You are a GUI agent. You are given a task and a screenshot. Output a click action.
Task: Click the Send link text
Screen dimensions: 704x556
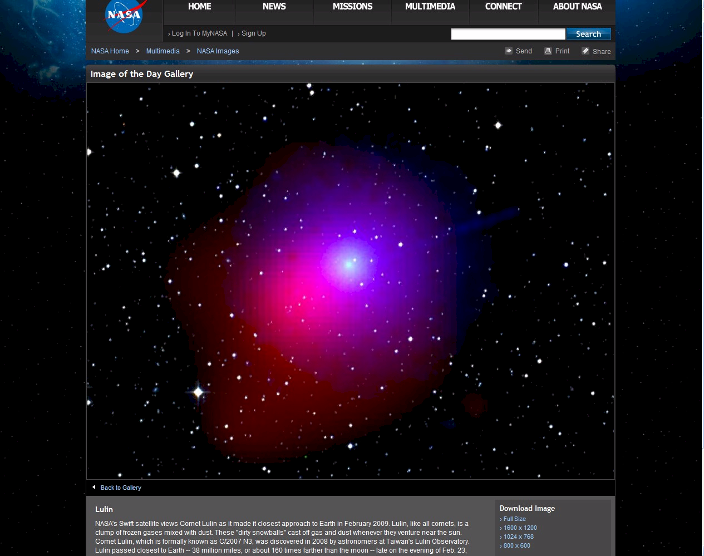coord(524,51)
